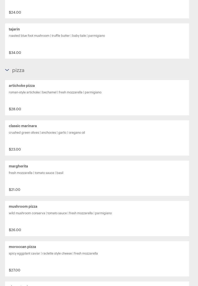Click the $34.00 tajarin price
This screenshot has width=198, height=286.
(15, 53)
